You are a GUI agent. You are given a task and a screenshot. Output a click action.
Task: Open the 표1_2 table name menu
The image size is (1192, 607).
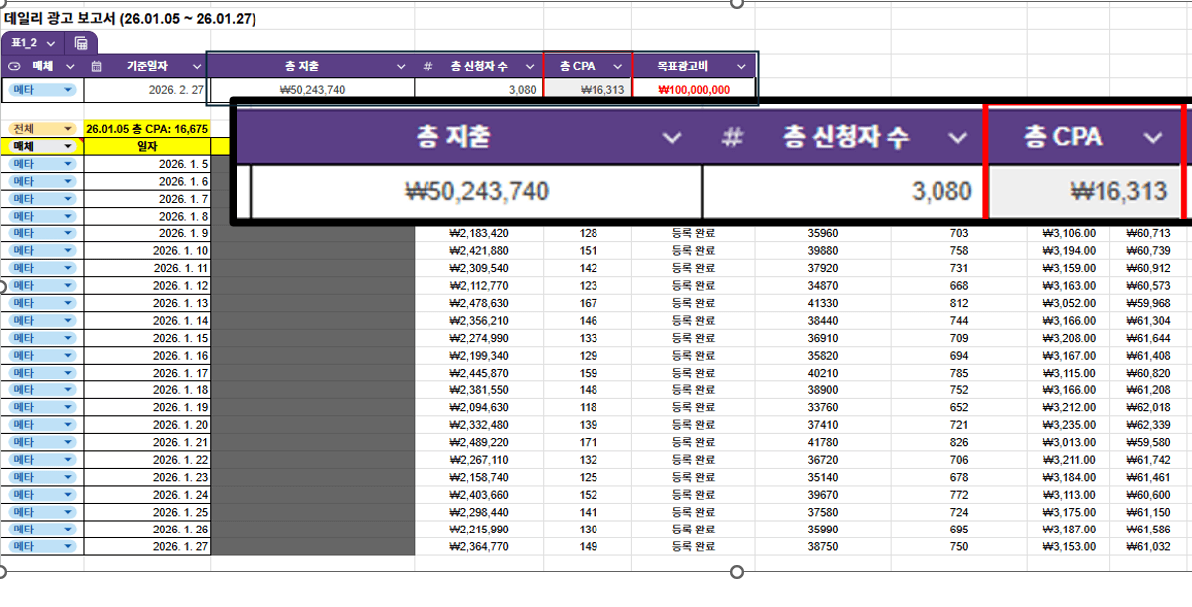tap(51, 43)
